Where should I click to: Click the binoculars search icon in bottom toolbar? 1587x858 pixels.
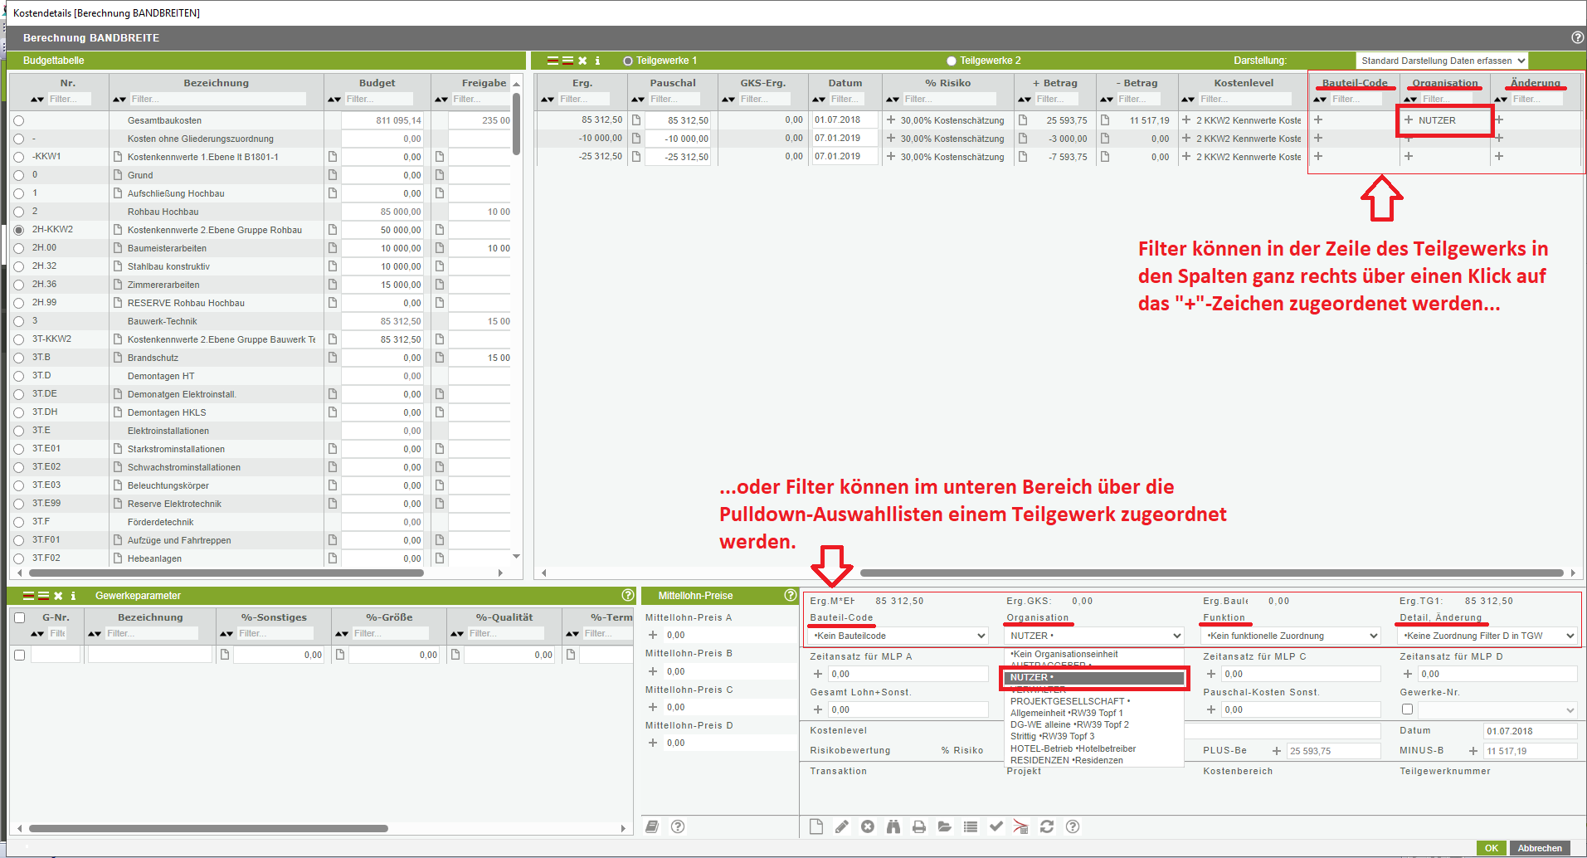tap(893, 826)
